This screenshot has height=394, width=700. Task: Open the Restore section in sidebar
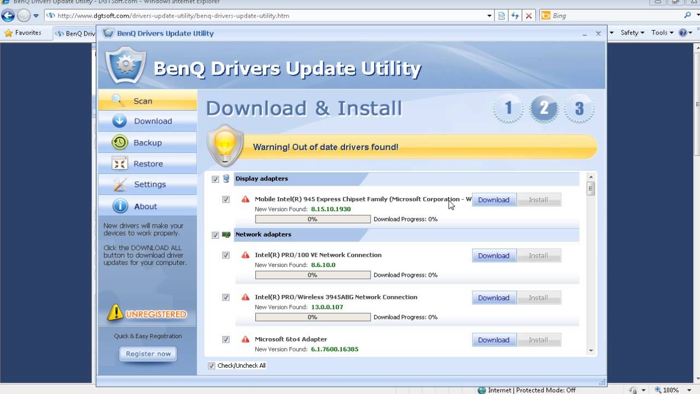click(148, 164)
